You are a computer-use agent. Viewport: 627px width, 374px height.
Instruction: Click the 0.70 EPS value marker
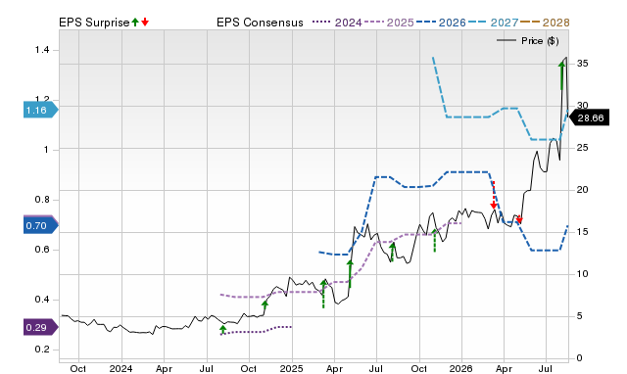[41, 225]
